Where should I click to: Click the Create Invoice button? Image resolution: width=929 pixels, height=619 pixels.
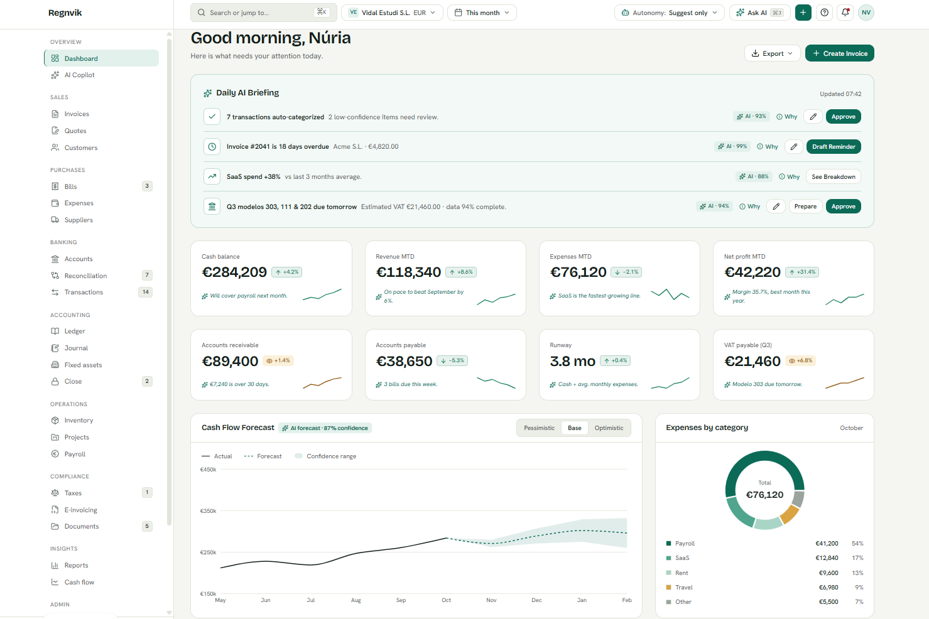840,53
